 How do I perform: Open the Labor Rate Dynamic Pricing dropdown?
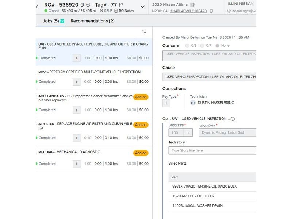(227, 132)
